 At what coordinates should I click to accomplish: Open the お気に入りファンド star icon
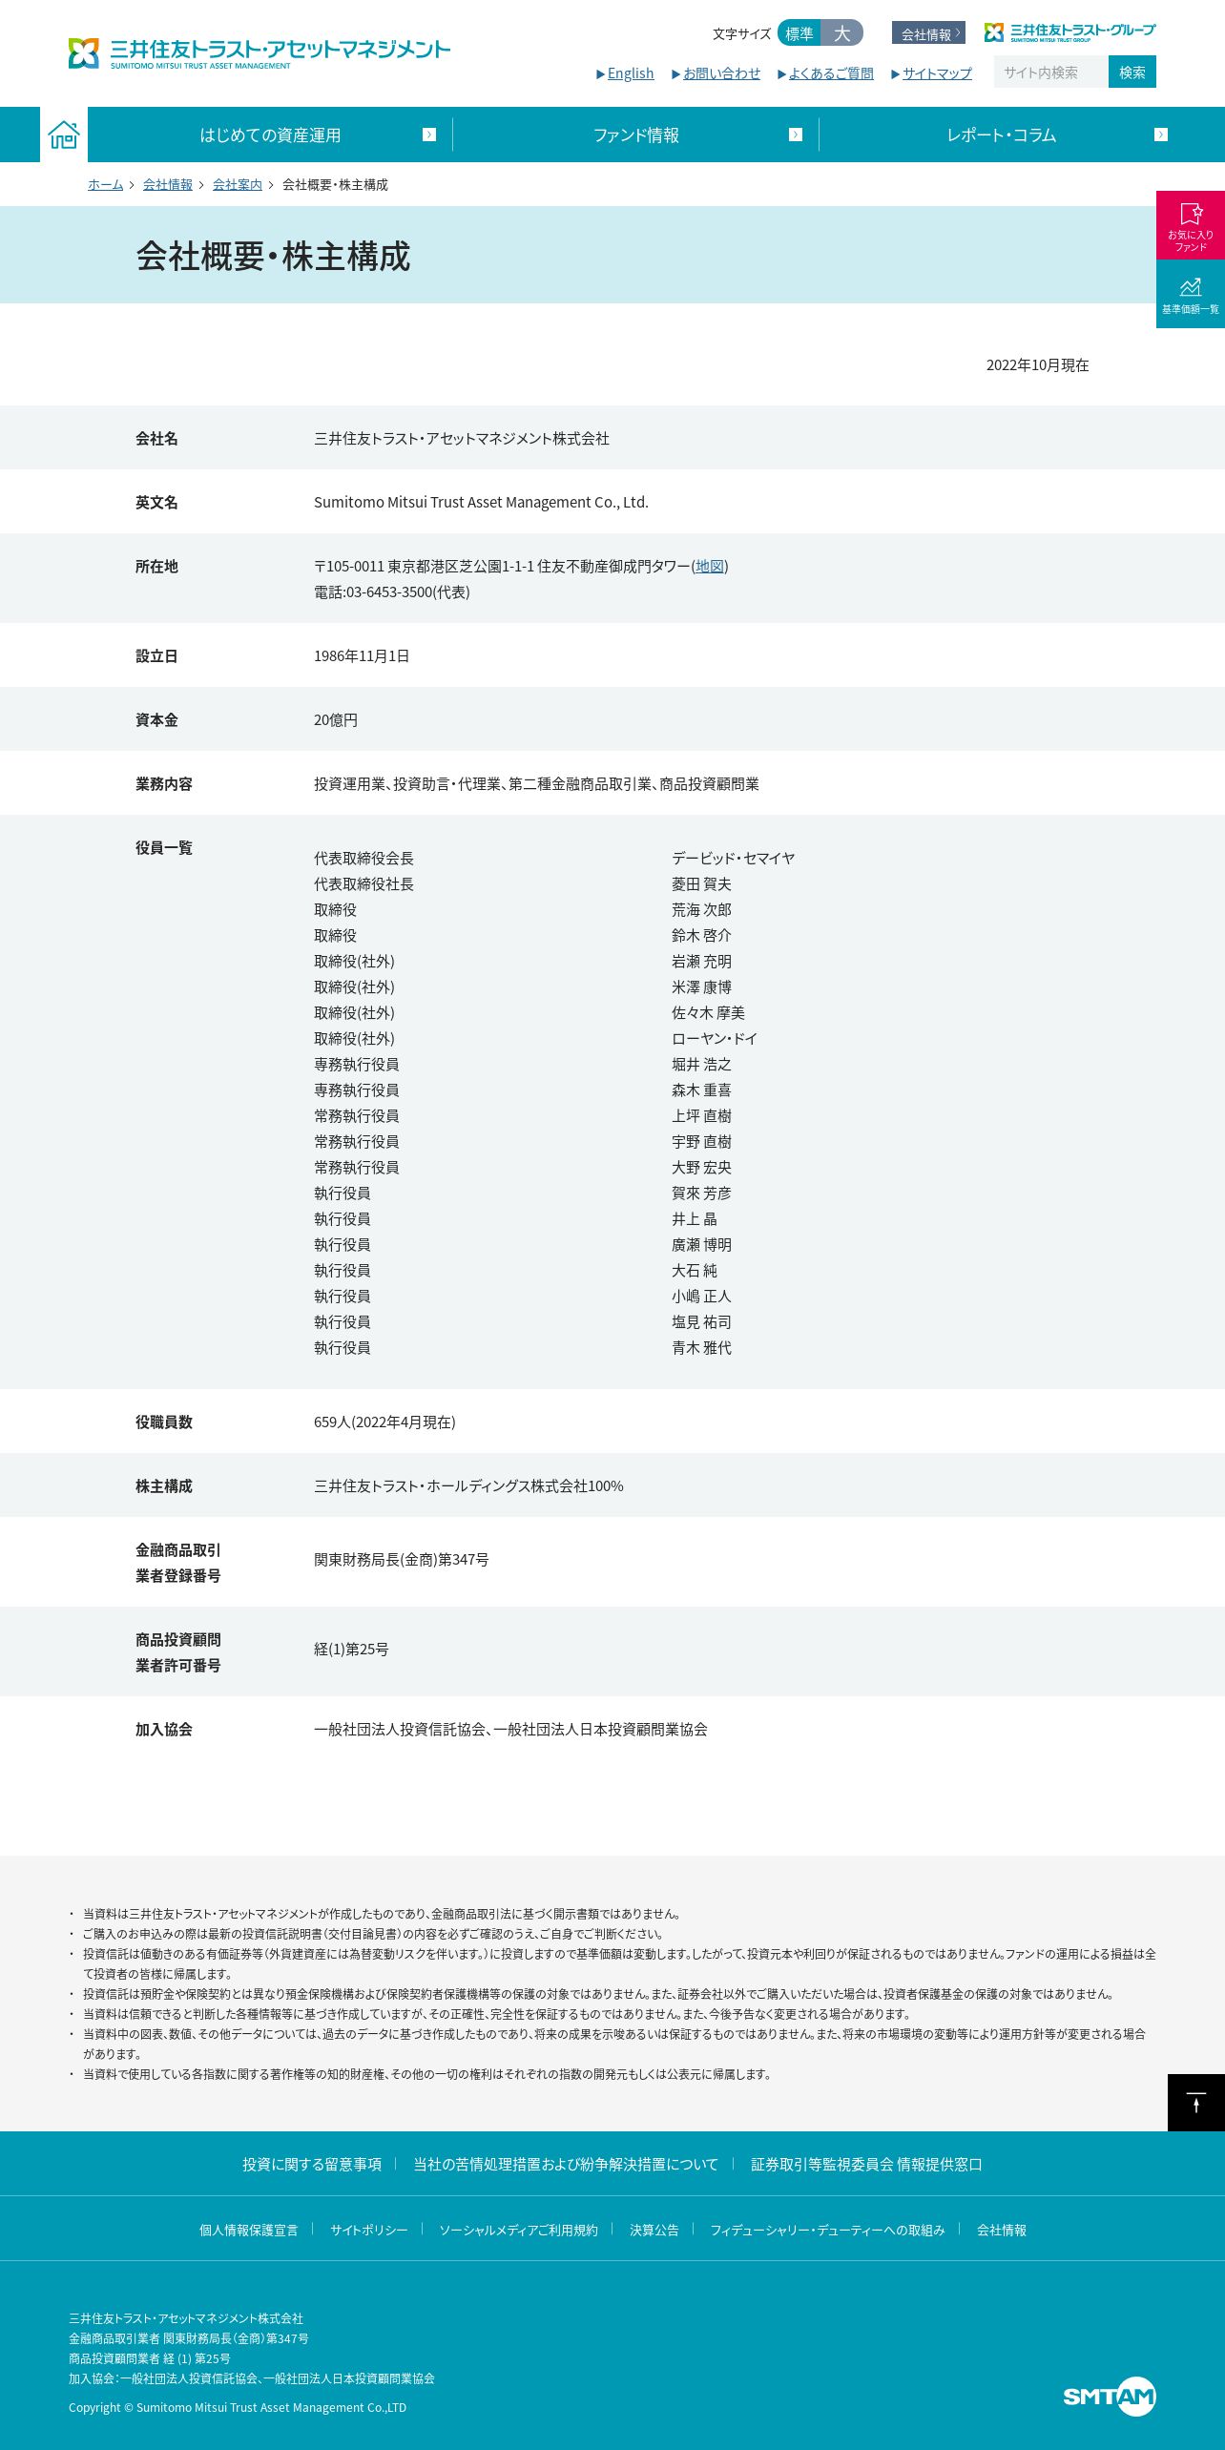1191,225
